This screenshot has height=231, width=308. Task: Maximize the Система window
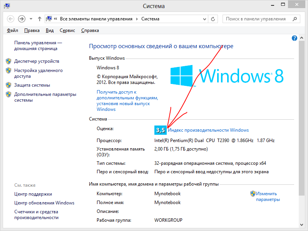283,5
